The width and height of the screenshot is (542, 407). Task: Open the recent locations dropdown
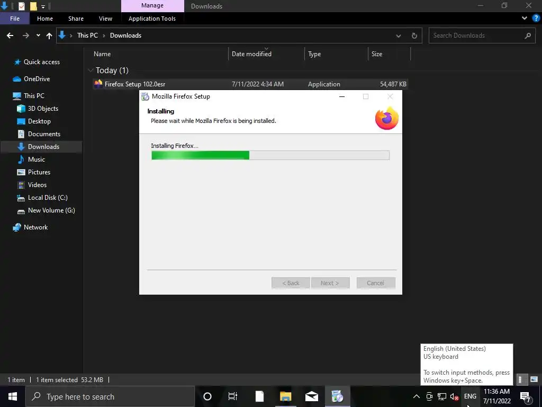(x=38, y=36)
